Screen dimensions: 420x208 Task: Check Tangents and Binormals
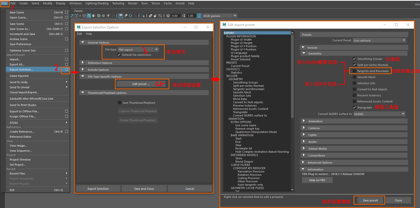354,71
